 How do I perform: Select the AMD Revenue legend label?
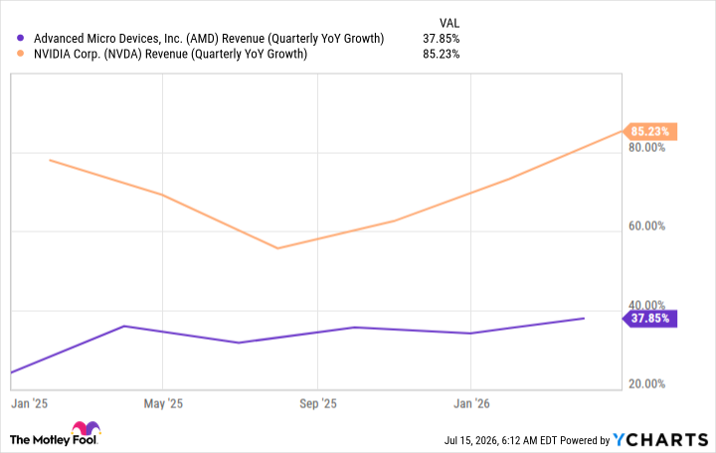(209, 39)
